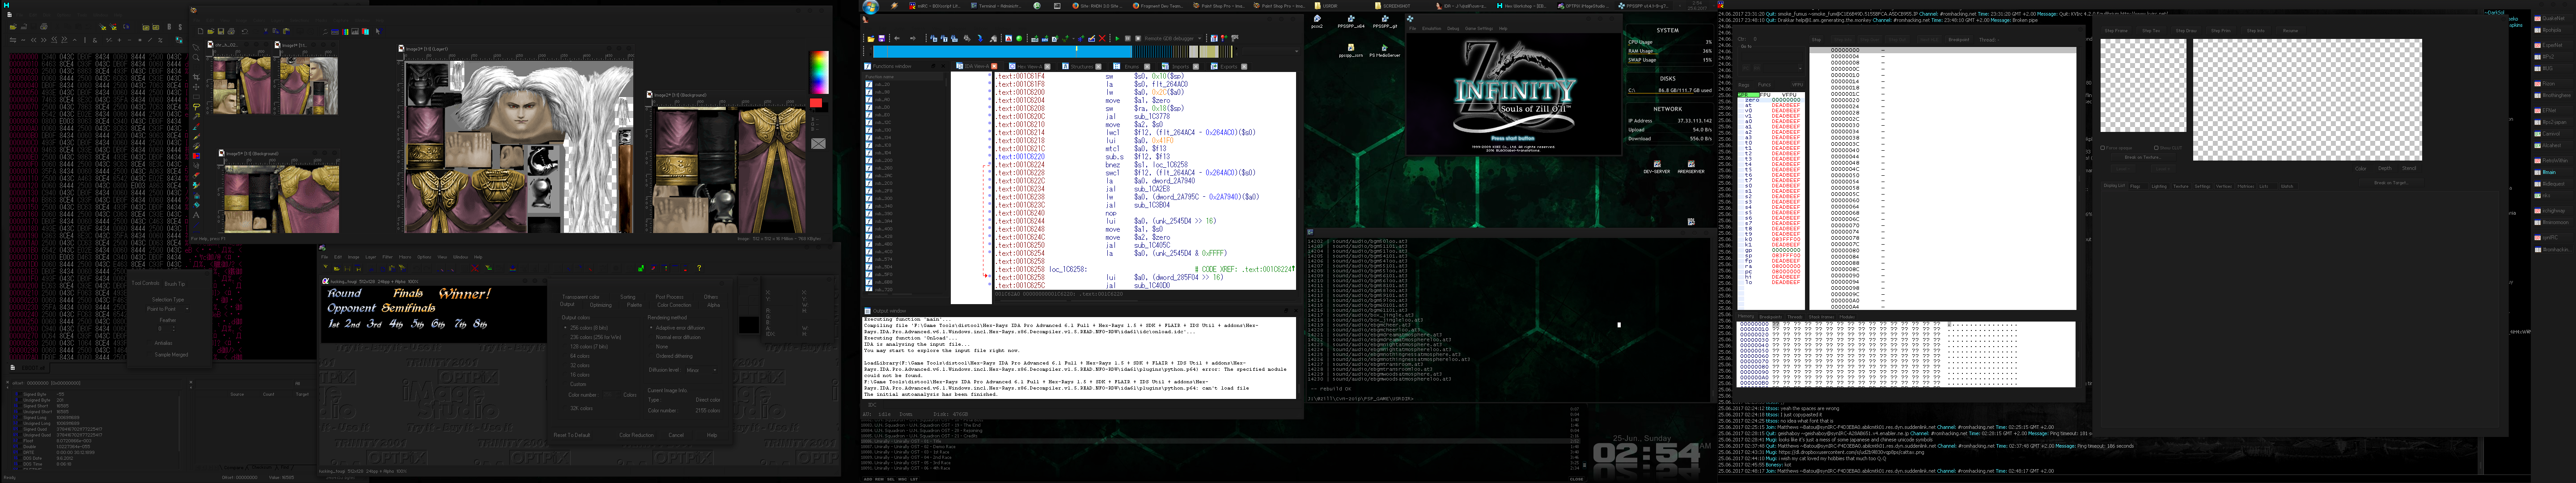Select QuakeNet server in mIRC list

[2553, 19]
